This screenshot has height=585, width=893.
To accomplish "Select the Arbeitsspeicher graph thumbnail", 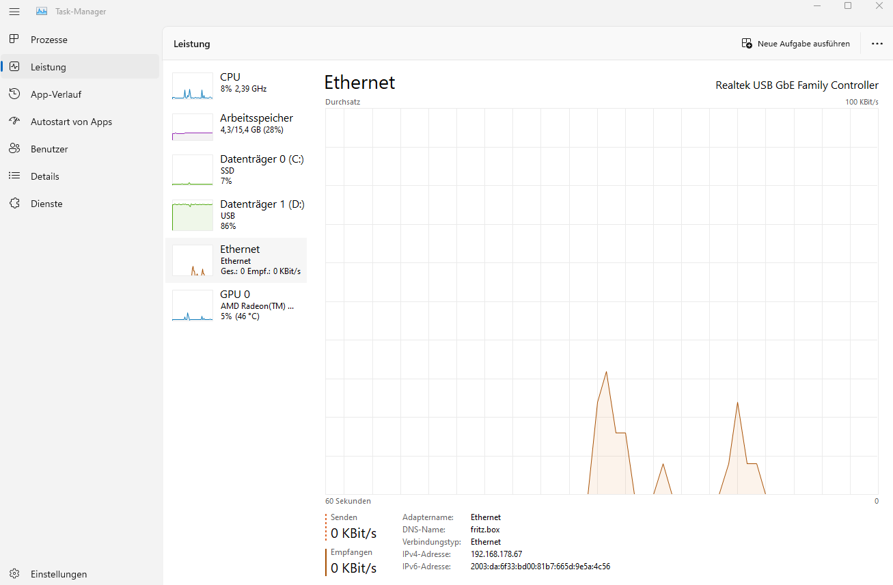I will pos(193,127).
